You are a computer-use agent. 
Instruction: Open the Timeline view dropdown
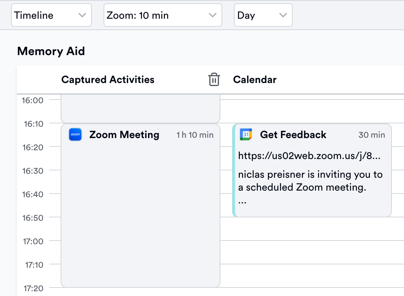tap(51, 15)
